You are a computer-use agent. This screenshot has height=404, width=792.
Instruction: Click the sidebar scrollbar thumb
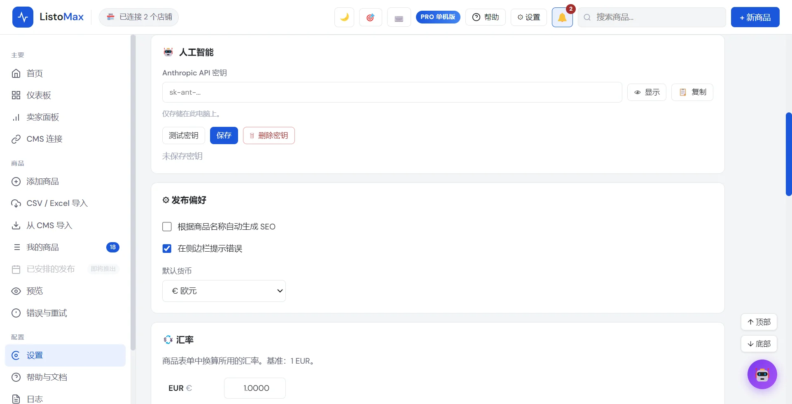pos(133,192)
